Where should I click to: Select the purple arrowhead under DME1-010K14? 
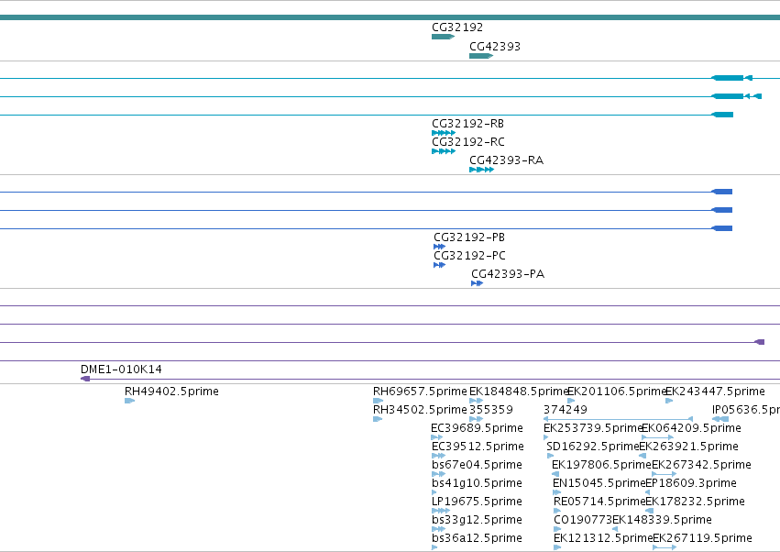[x=85, y=379]
